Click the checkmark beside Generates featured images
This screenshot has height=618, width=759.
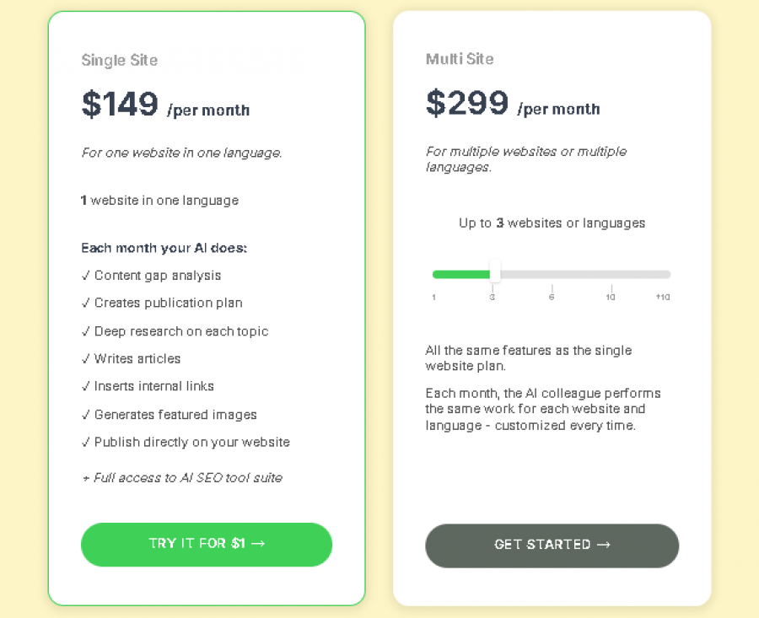tap(85, 414)
